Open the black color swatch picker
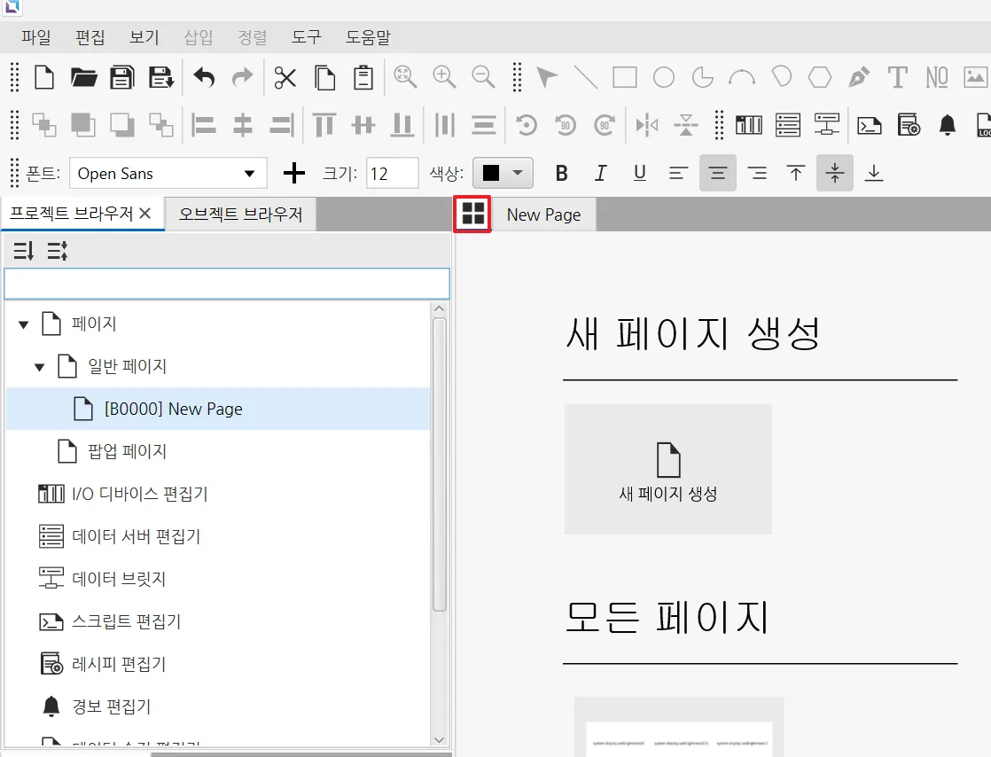 503,173
